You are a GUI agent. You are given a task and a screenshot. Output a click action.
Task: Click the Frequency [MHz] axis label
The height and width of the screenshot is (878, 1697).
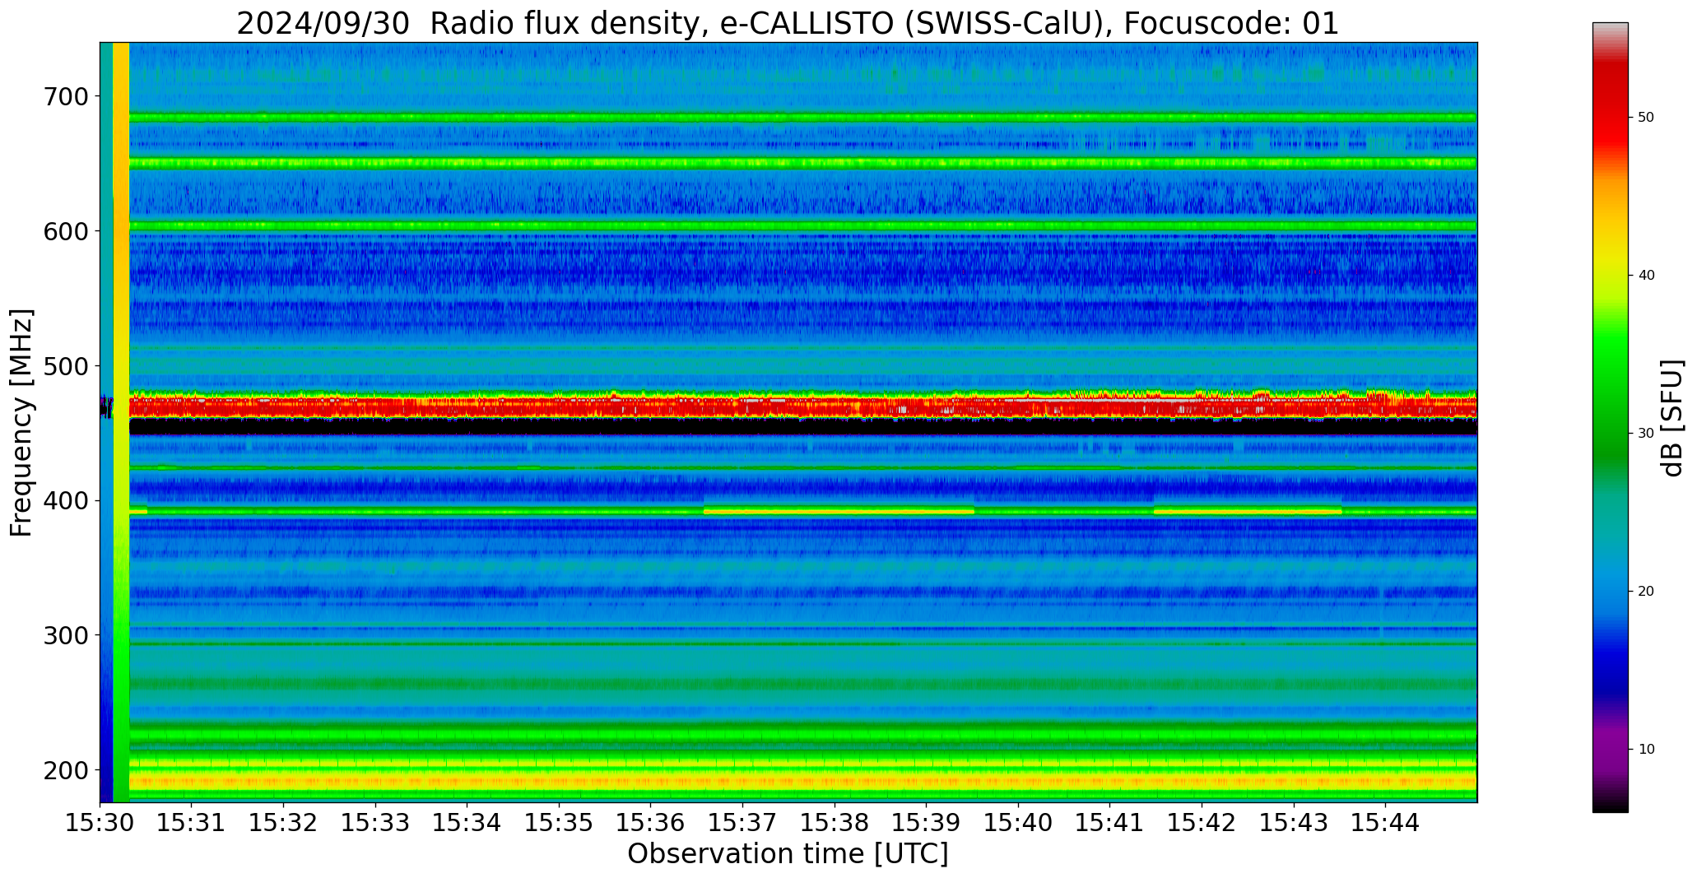tap(22, 422)
